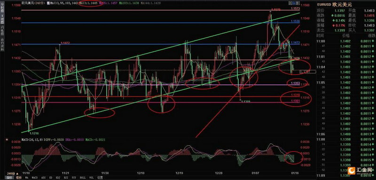376x180 pixels.
Task: Select the 11:08 tick row
Action: click(345, 140)
